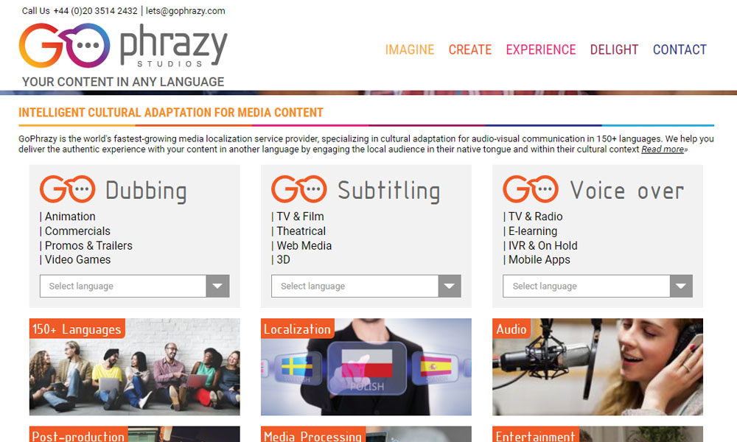Open the Audio thumbnail with microphone

point(598,367)
